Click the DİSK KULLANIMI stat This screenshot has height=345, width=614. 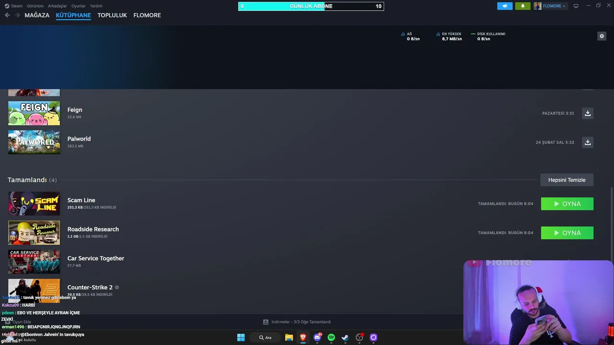[x=488, y=36]
